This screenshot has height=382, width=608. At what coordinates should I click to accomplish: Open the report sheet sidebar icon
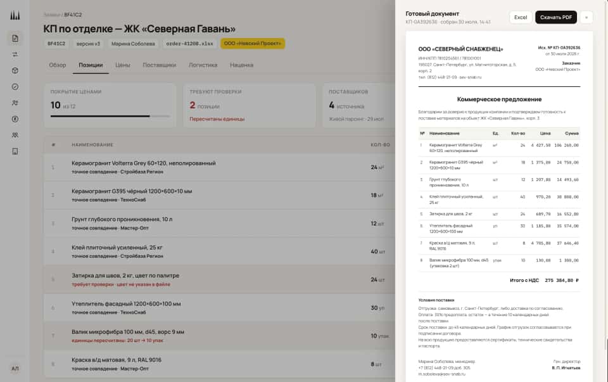15,151
